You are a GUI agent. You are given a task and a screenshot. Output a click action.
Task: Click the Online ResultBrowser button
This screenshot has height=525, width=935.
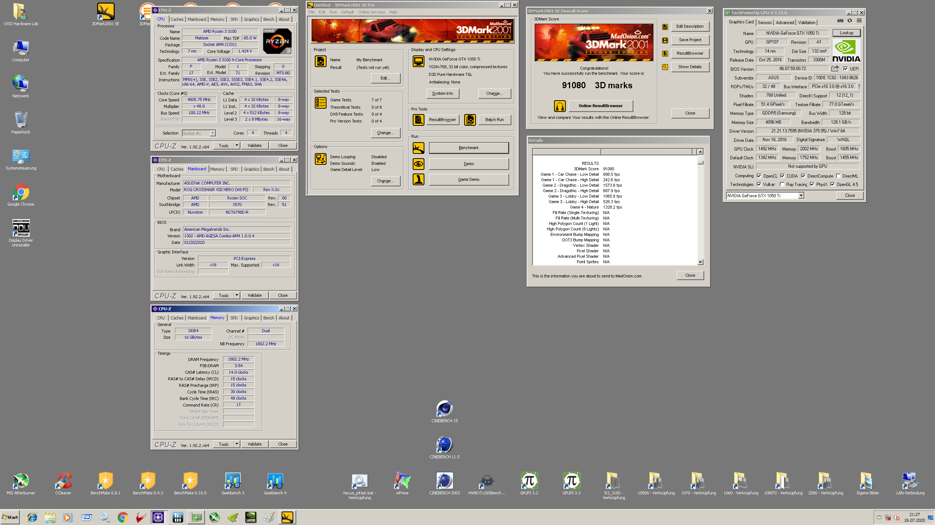coord(600,106)
